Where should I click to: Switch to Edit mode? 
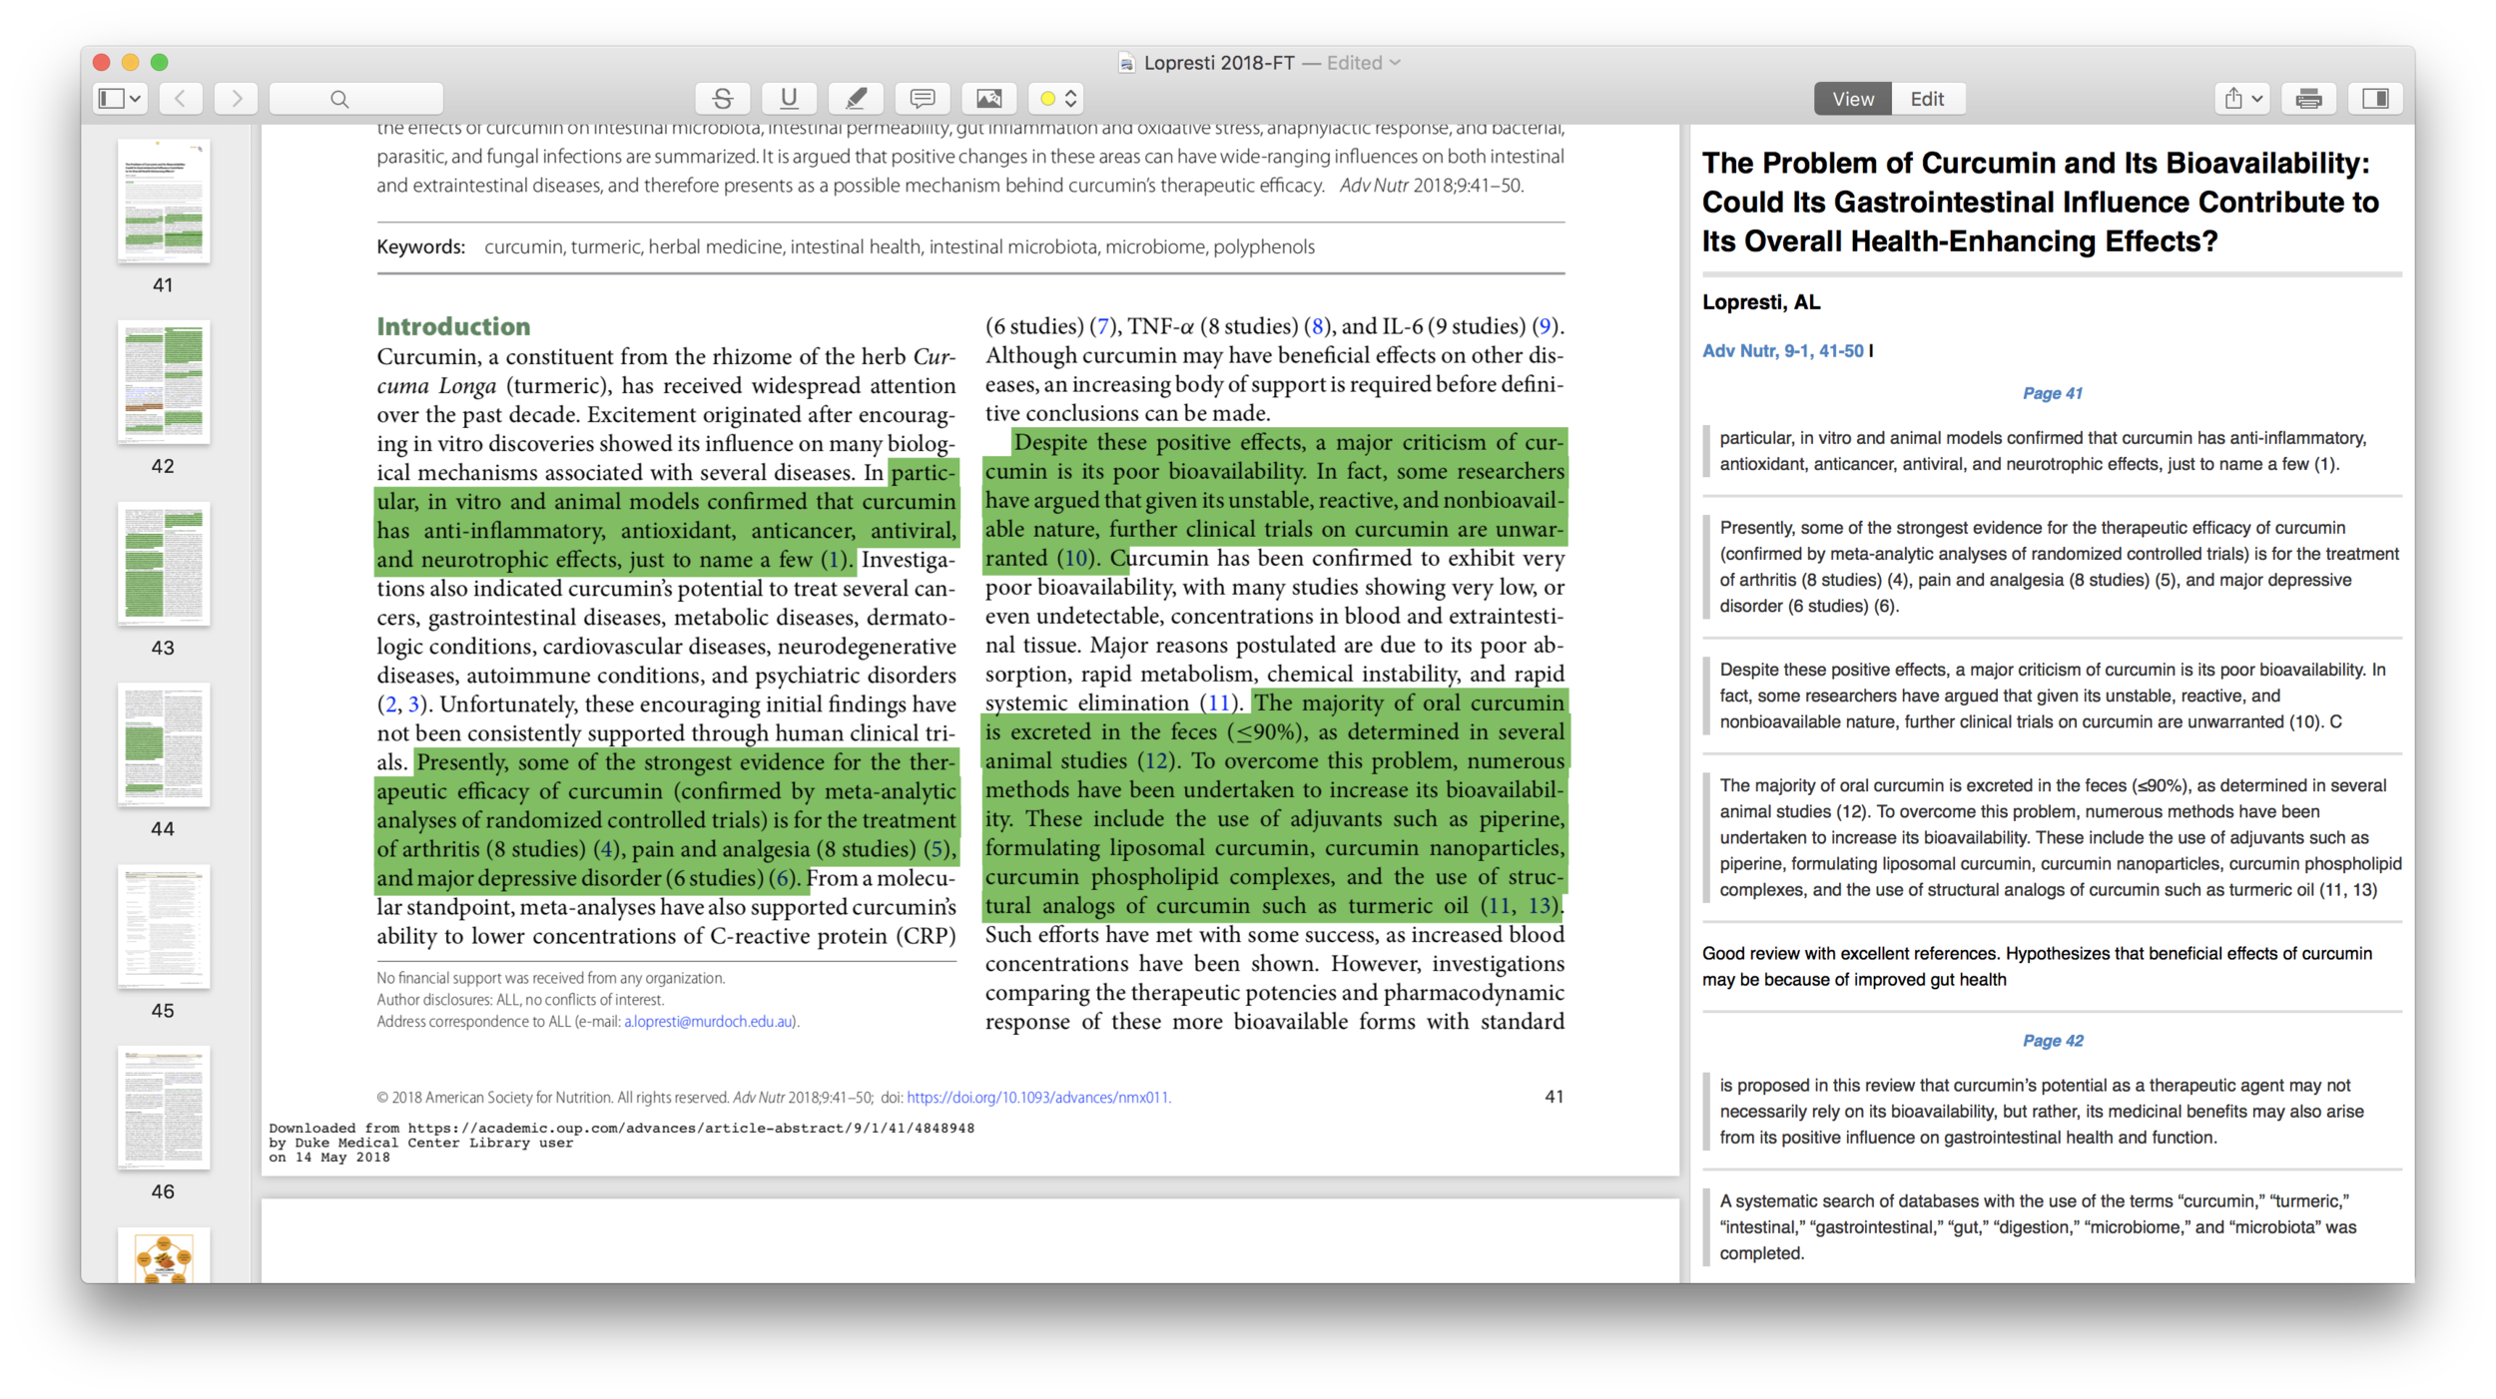pyautogui.click(x=1927, y=99)
